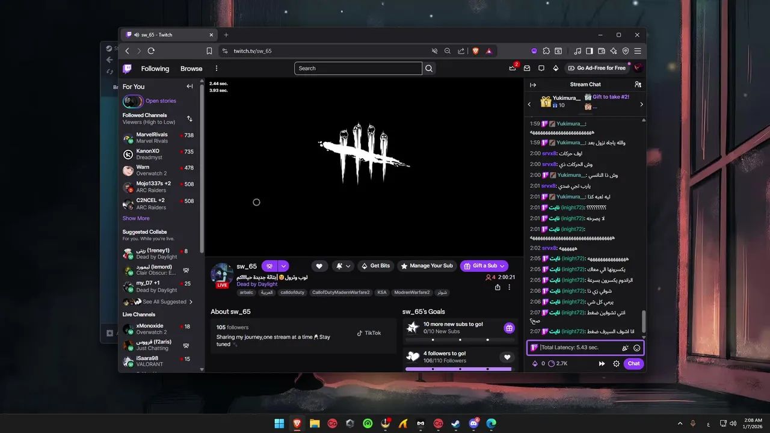This screenshot has width=770, height=433.
Task: Open the Brave Wallet icon
Action: (602, 51)
